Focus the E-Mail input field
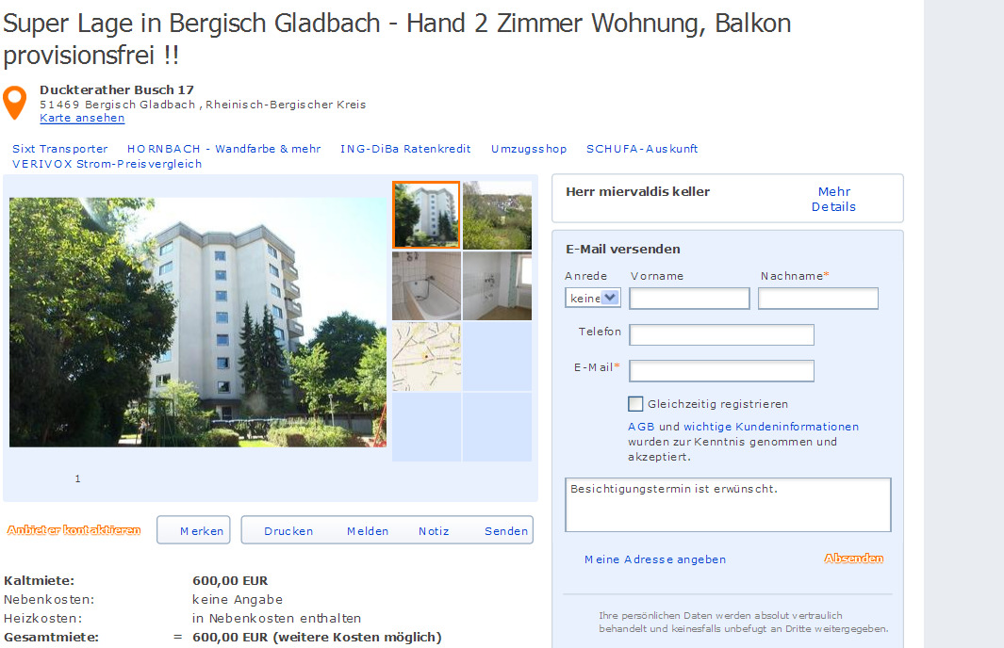 pos(721,371)
